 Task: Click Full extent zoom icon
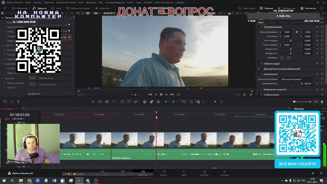tap(183, 102)
